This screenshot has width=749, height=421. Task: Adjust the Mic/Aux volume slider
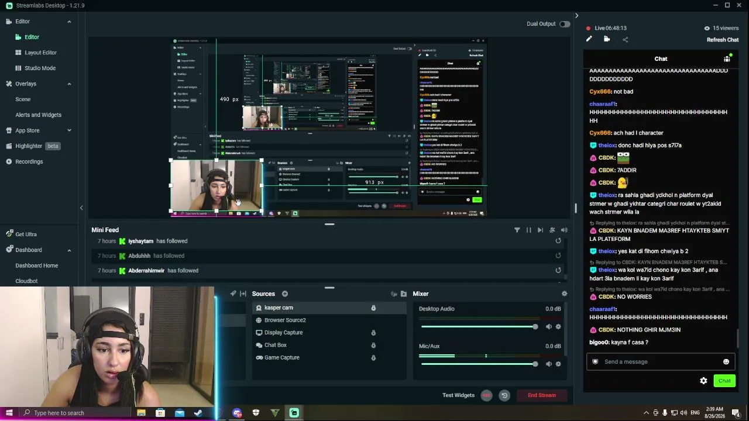[479, 364]
